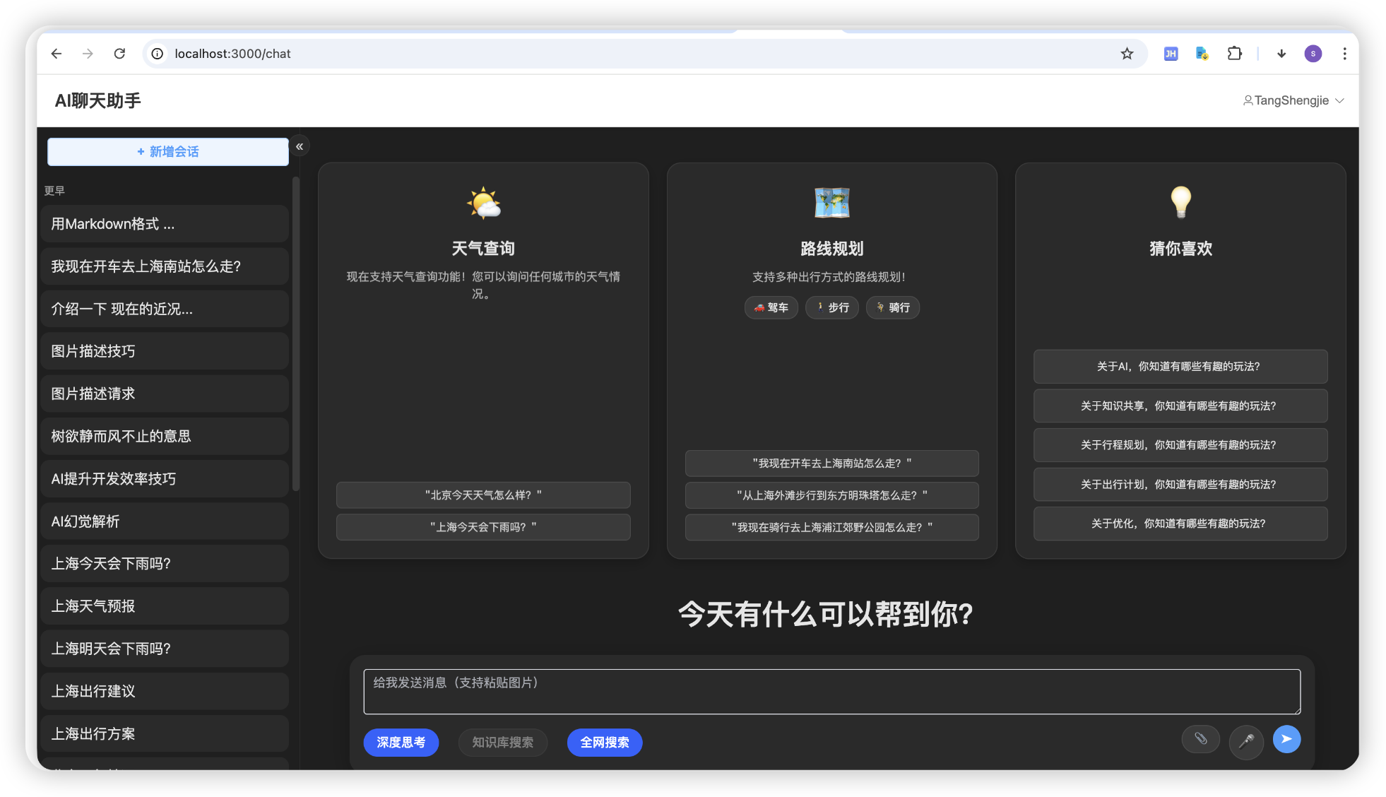Click the paperclip attachment icon

(x=1200, y=739)
